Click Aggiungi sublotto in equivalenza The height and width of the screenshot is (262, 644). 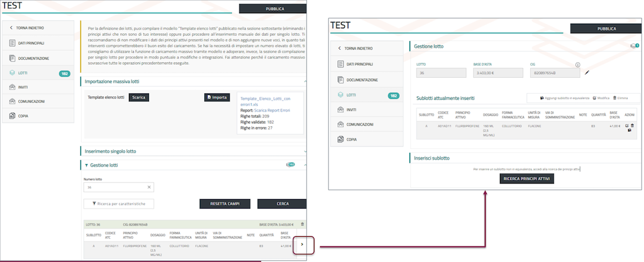[564, 99]
